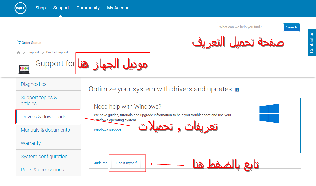This screenshot has width=316, height=186.
Task: Switch to the Guide me tab
Action: coord(100,163)
